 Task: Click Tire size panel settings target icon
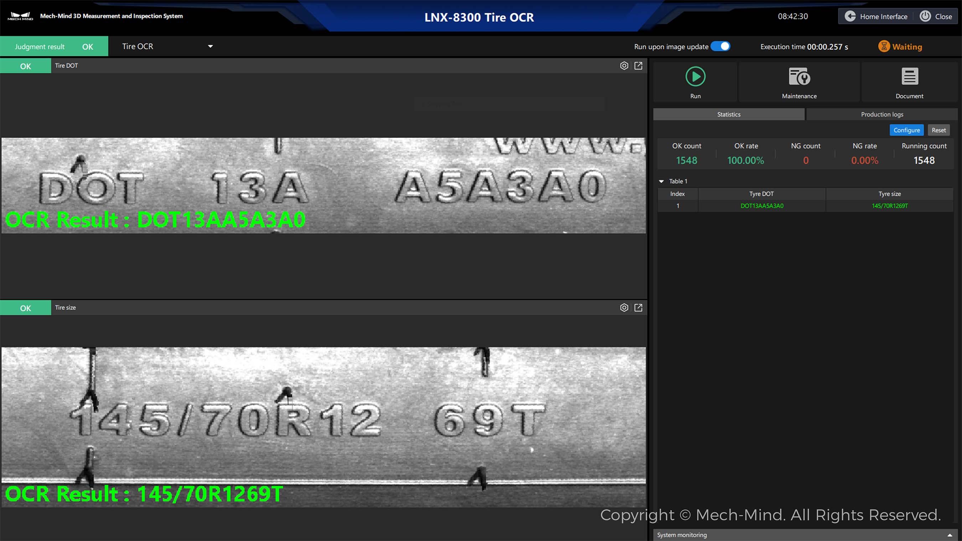click(624, 308)
